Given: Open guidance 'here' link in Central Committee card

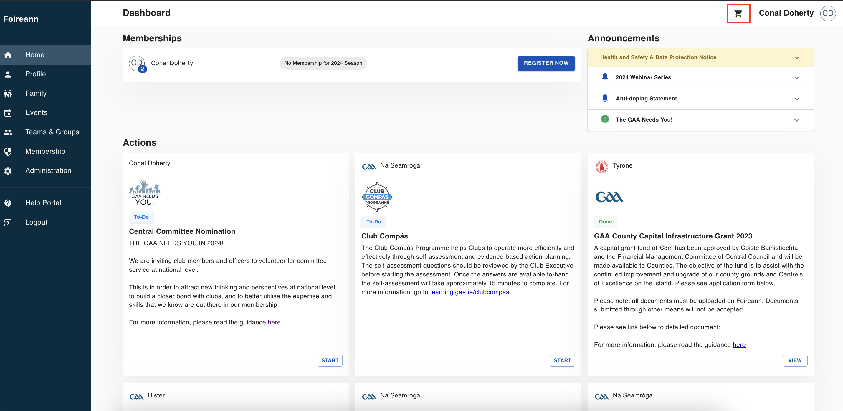Looking at the screenshot, I should pos(274,322).
